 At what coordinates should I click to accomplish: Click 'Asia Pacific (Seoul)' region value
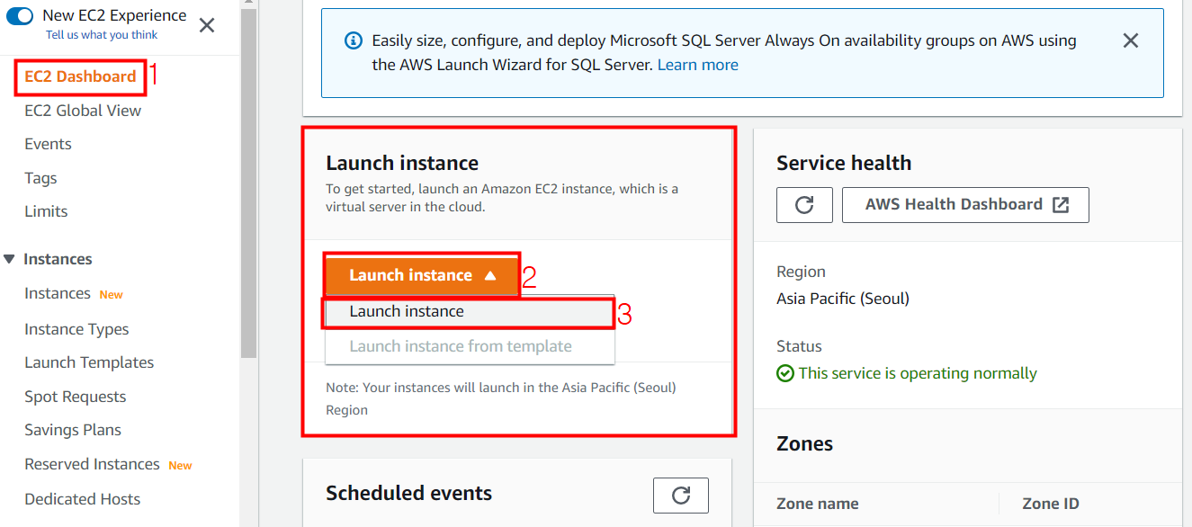click(843, 299)
